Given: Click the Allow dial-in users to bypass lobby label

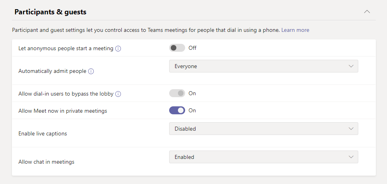Looking at the screenshot, I should (x=66, y=94).
